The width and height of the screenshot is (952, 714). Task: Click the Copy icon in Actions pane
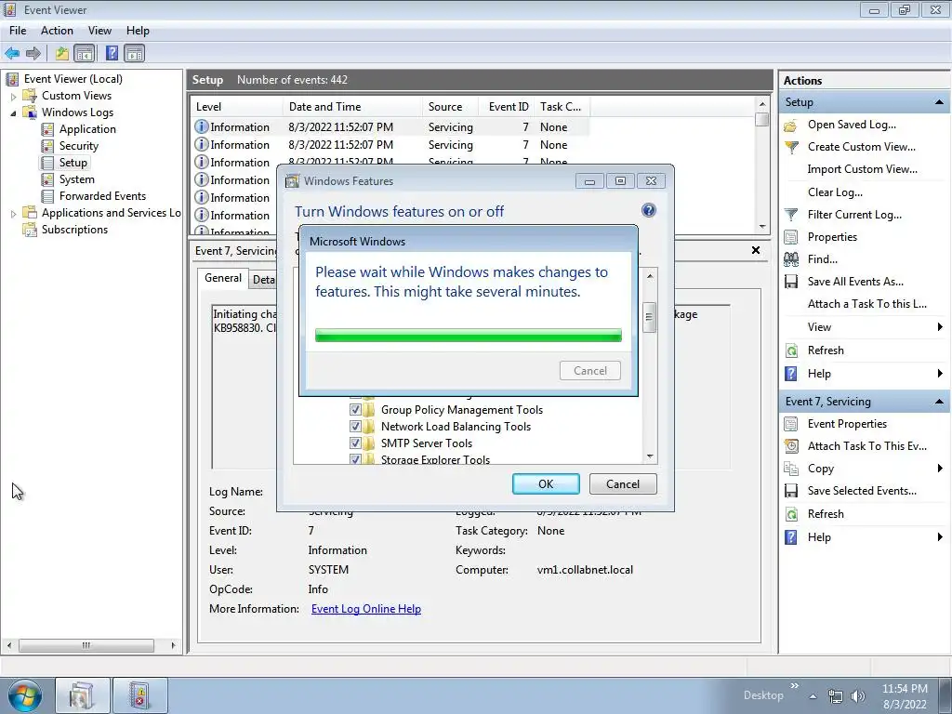[790, 469]
